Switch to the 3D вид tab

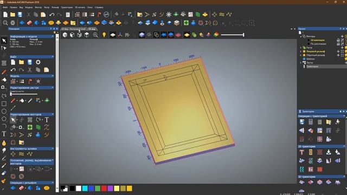pyautogui.click(x=92, y=29)
